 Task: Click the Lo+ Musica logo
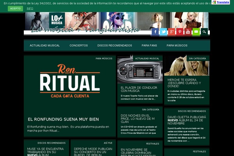tap(57, 20)
